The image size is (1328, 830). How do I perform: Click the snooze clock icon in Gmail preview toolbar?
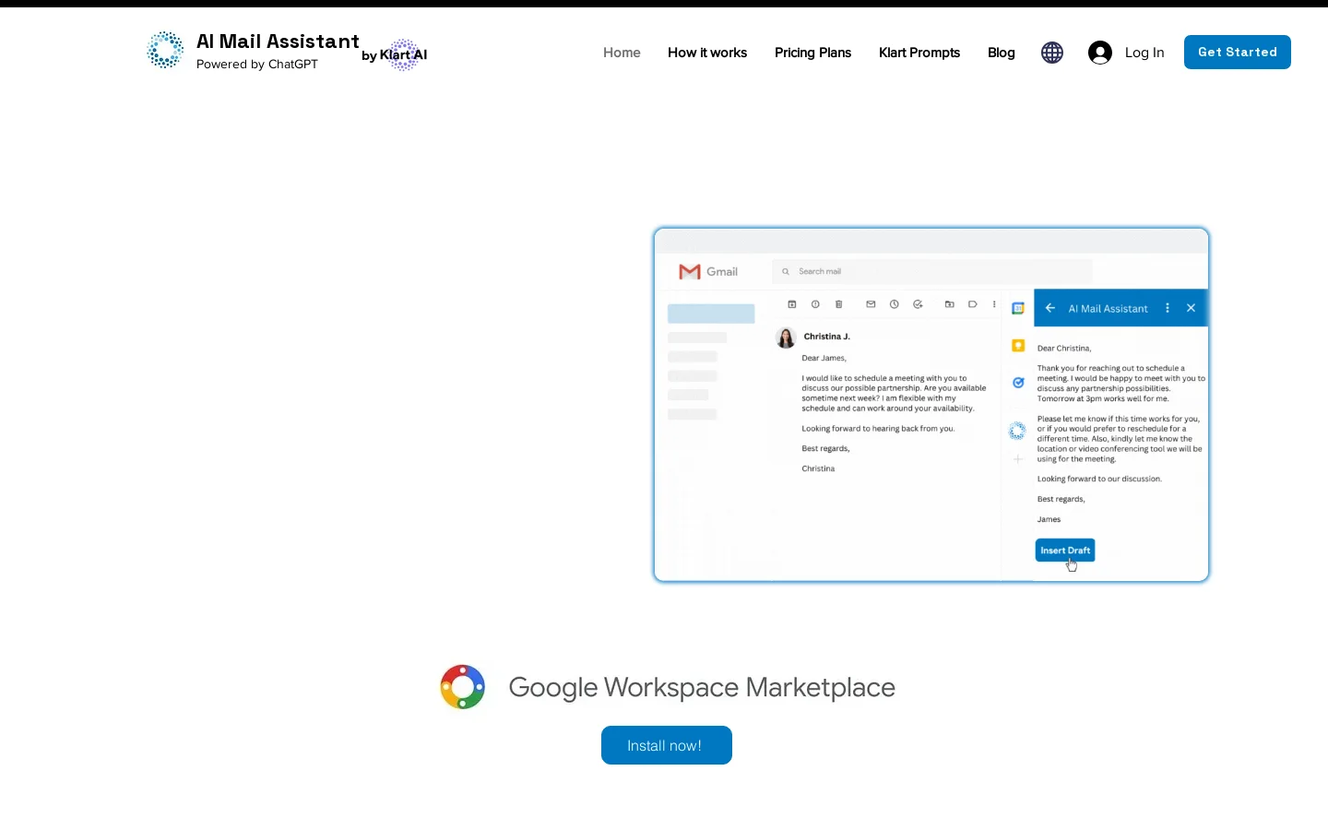tap(894, 303)
